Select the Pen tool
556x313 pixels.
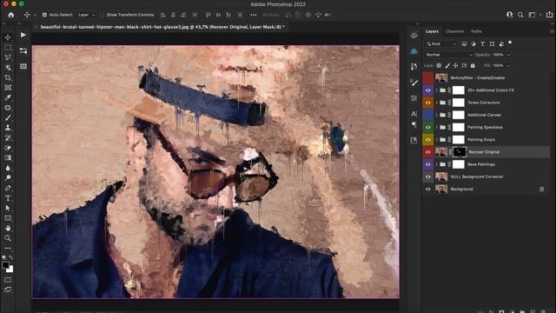click(x=8, y=188)
